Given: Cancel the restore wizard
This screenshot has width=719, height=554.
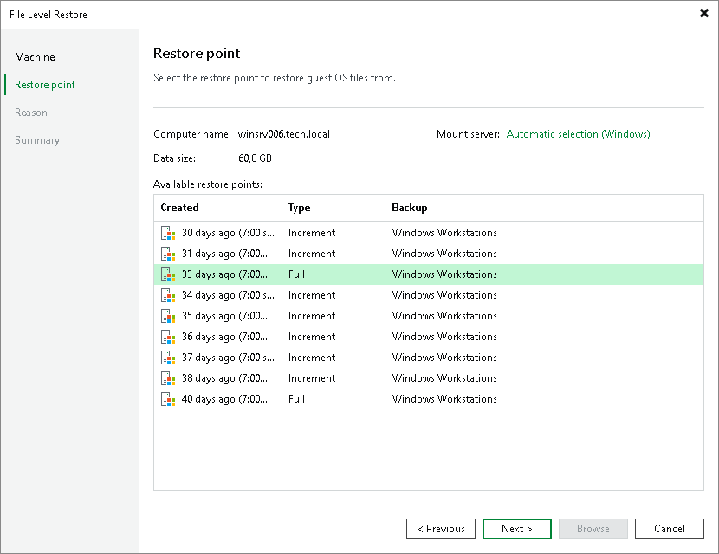Looking at the screenshot, I should tap(669, 529).
